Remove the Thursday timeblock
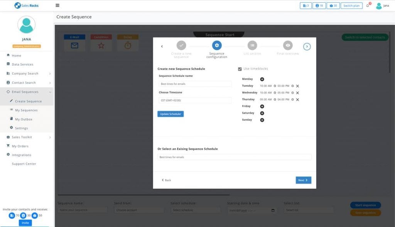 point(297,100)
